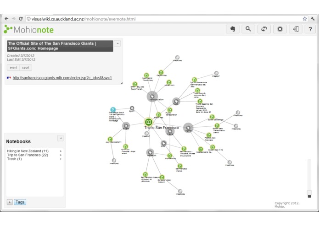
Task: Select the Angel Island Tiburon Ferry note
Action: [146, 75]
